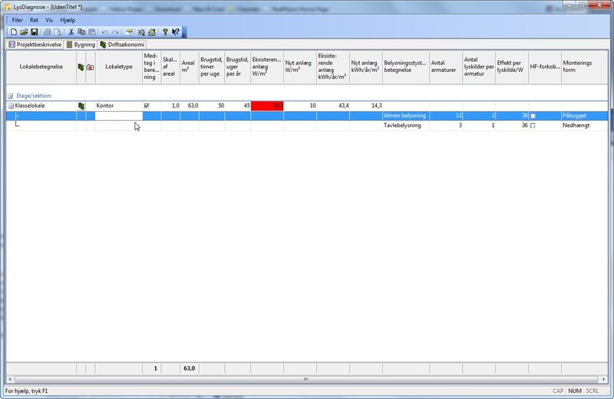The image size is (614, 399).
Task: Toggle HF-forkobling checkbox for Tavlebelysning
Action: point(533,126)
